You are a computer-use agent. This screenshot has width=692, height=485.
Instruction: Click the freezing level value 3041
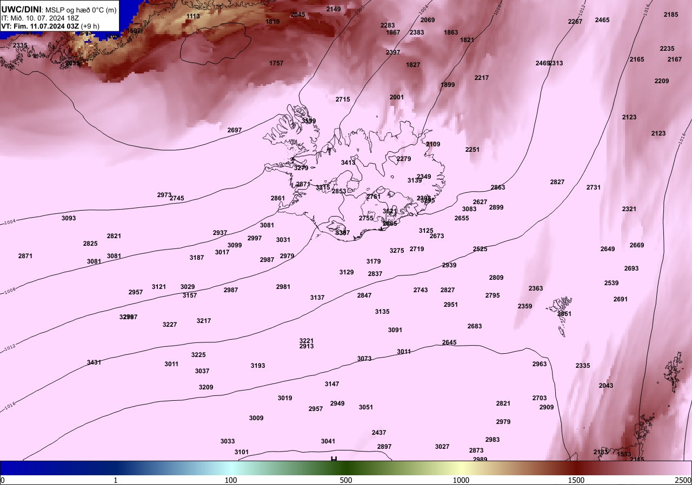328,441
